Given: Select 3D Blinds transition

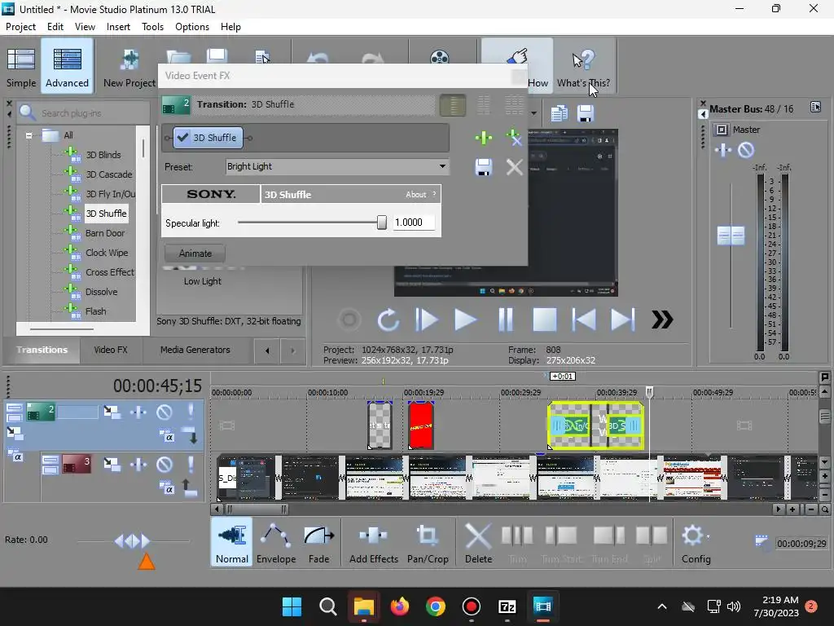Looking at the screenshot, I should (103, 155).
